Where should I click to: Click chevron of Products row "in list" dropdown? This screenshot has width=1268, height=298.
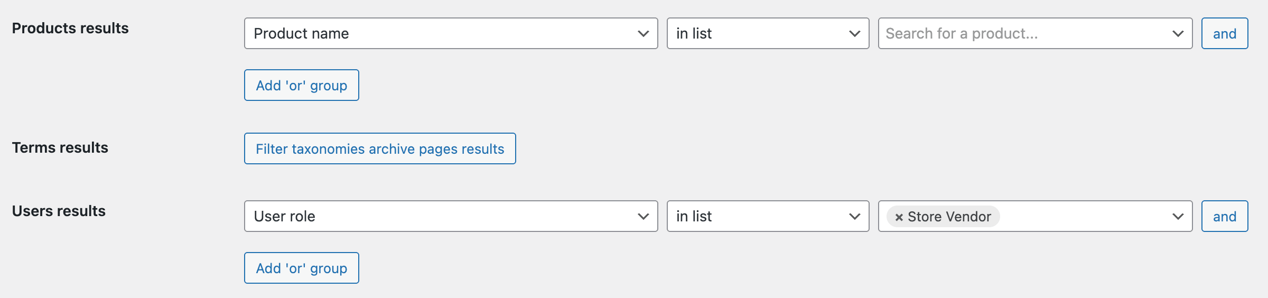(x=854, y=33)
